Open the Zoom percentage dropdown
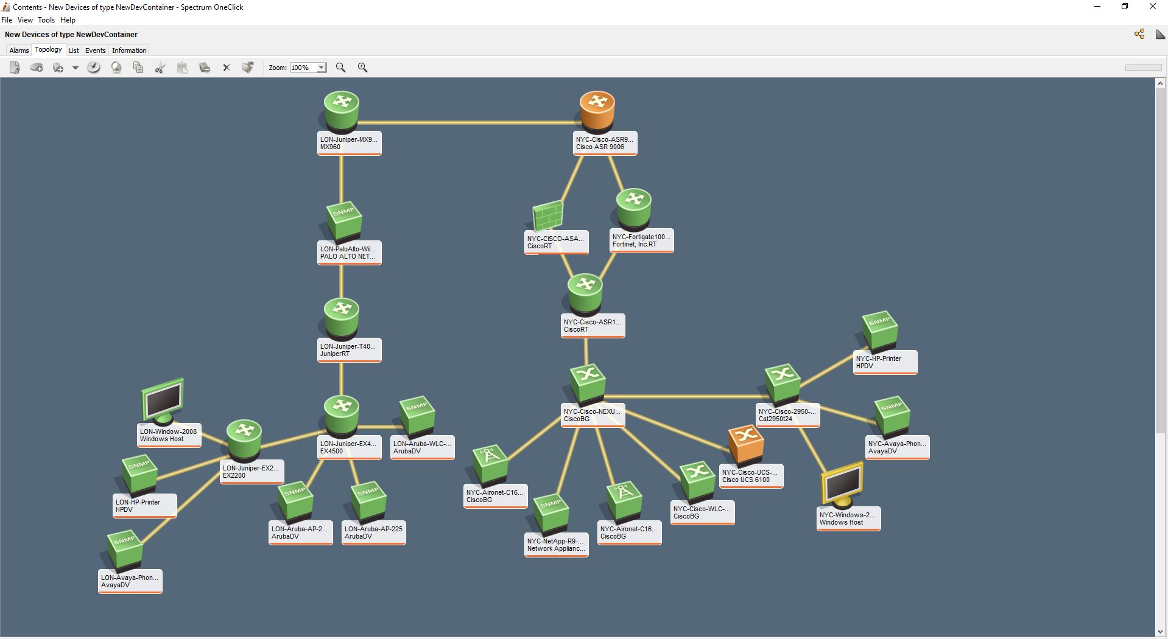Image resolution: width=1168 pixels, height=639 pixels. pos(321,68)
